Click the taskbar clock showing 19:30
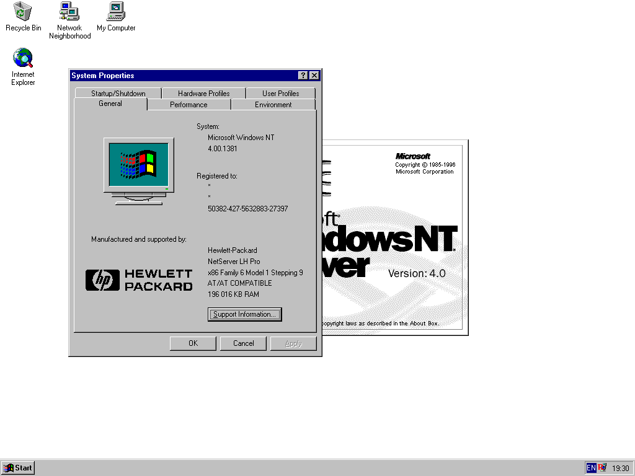Screen dimensions: 635x476 (x=620, y=469)
